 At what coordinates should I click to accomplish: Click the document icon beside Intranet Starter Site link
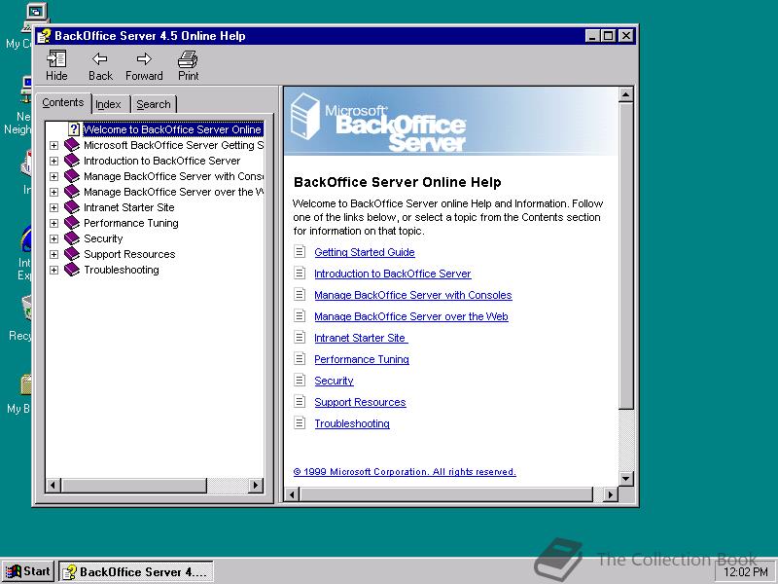pyautogui.click(x=300, y=337)
